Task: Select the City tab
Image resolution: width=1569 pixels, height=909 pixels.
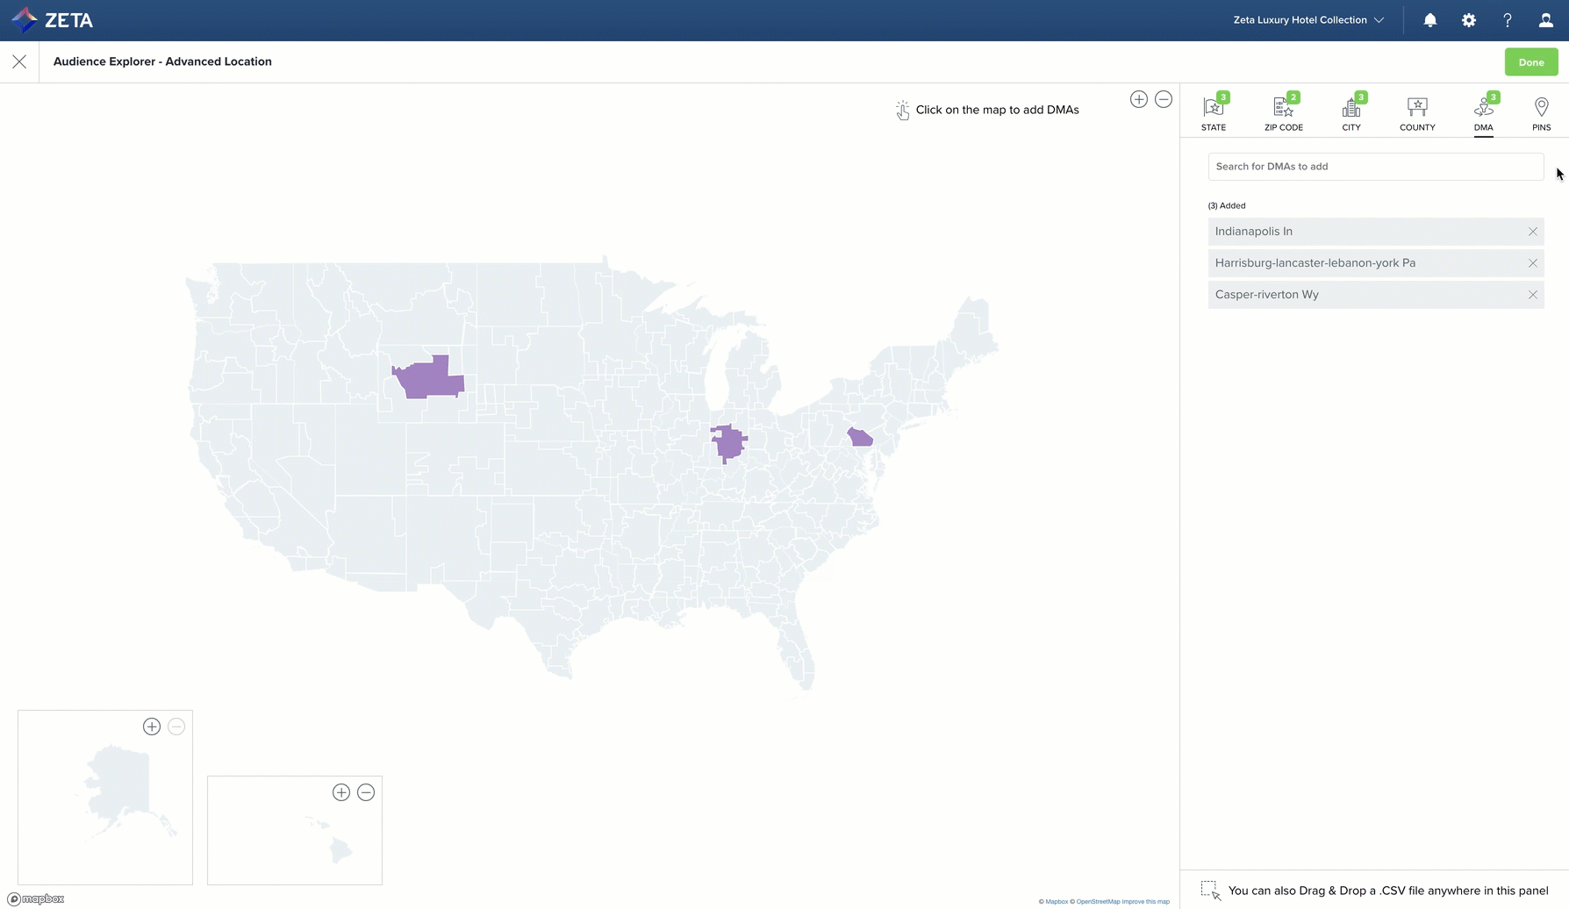Action: coord(1351,113)
